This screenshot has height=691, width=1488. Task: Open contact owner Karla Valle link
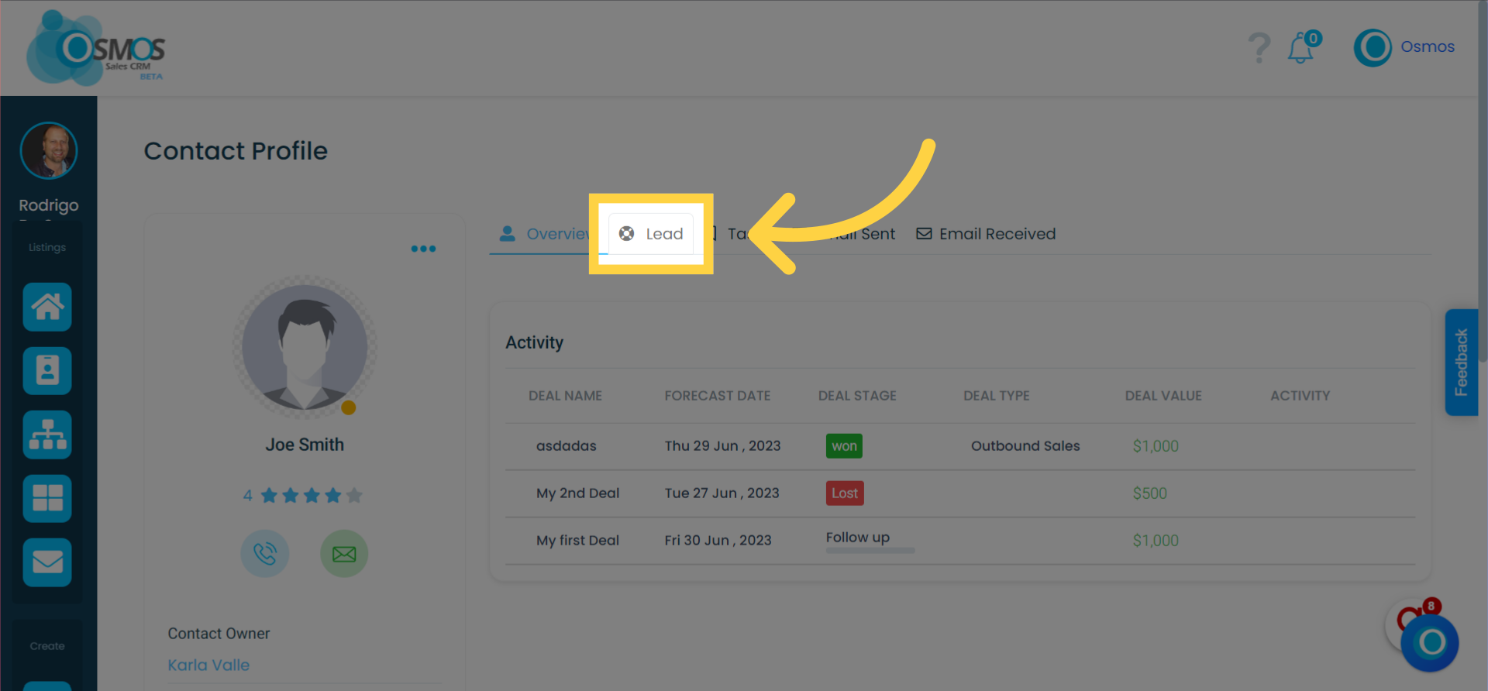[x=208, y=665]
